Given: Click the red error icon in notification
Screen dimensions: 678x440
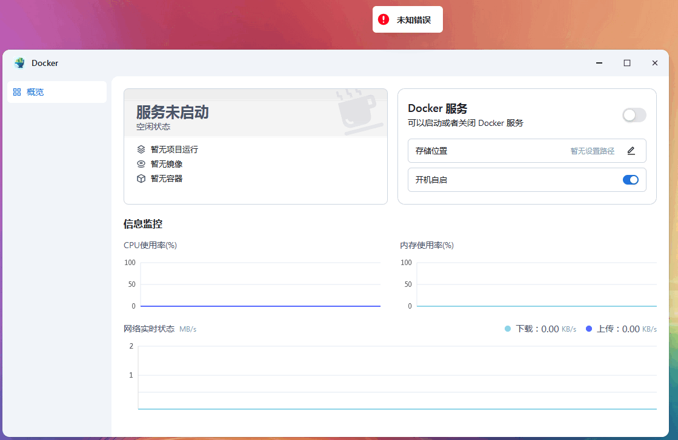Looking at the screenshot, I should click(x=384, y=19).
